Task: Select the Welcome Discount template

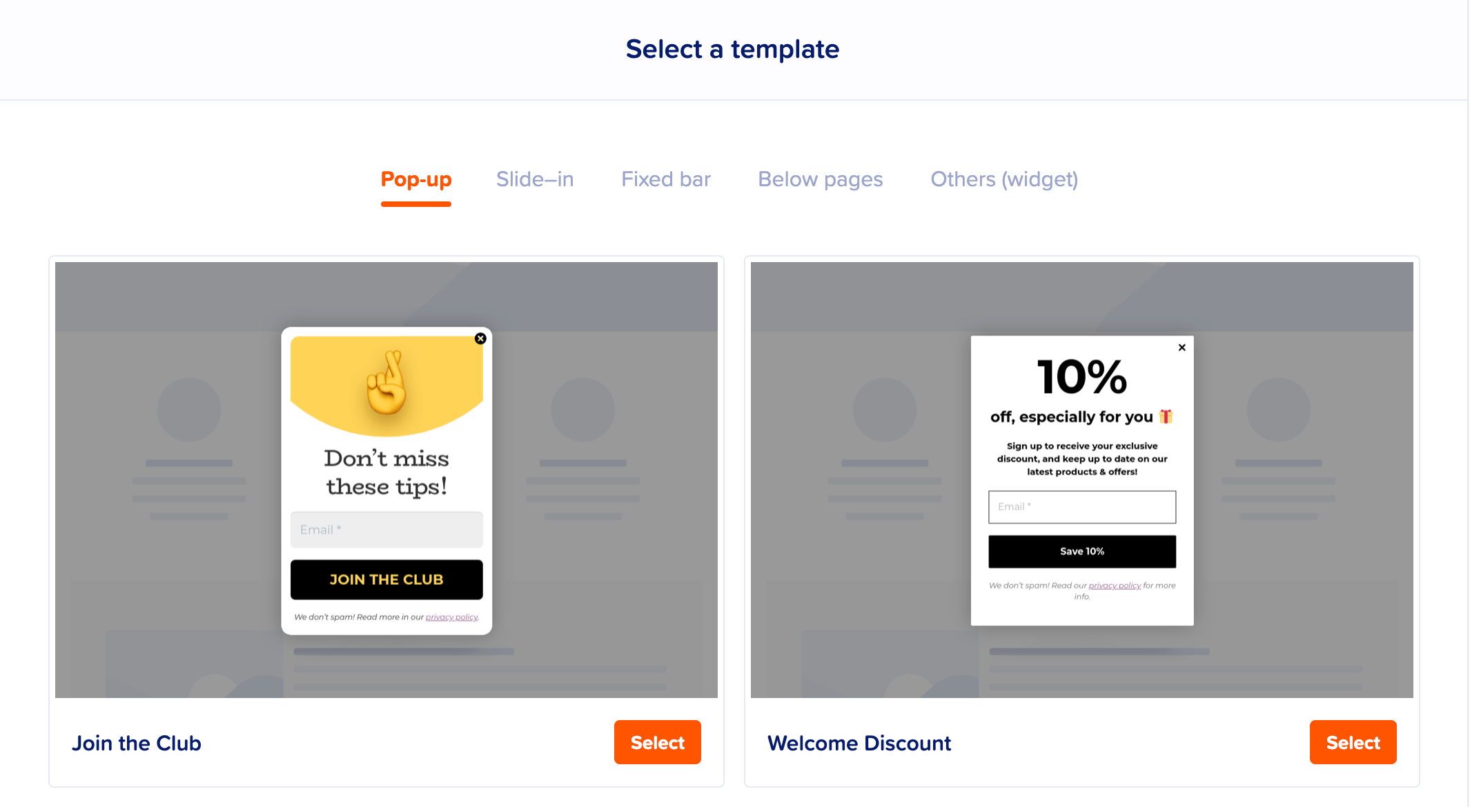Action: tap(1354, 744)
